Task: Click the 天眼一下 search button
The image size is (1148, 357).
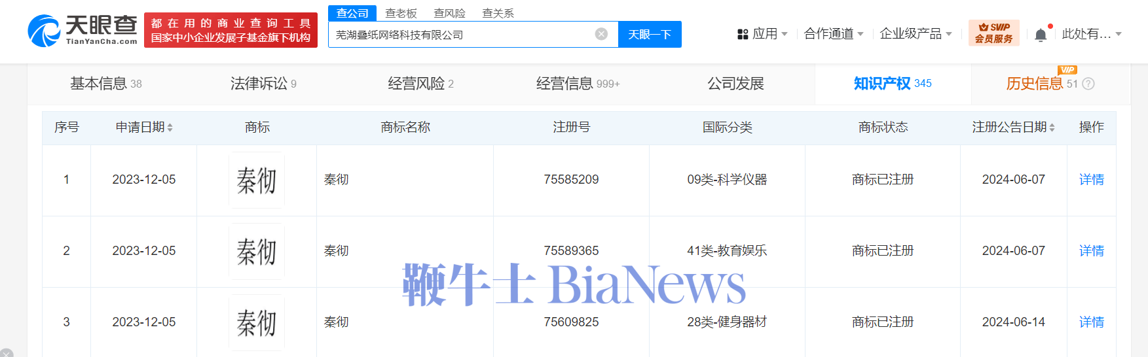Action: [x=650, y=35]
